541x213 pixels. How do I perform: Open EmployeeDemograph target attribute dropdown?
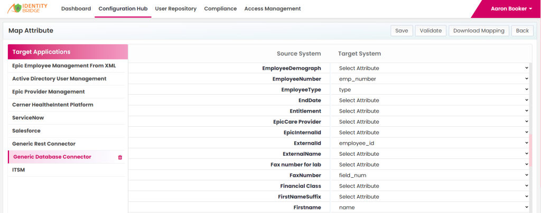tap(431, 68)
